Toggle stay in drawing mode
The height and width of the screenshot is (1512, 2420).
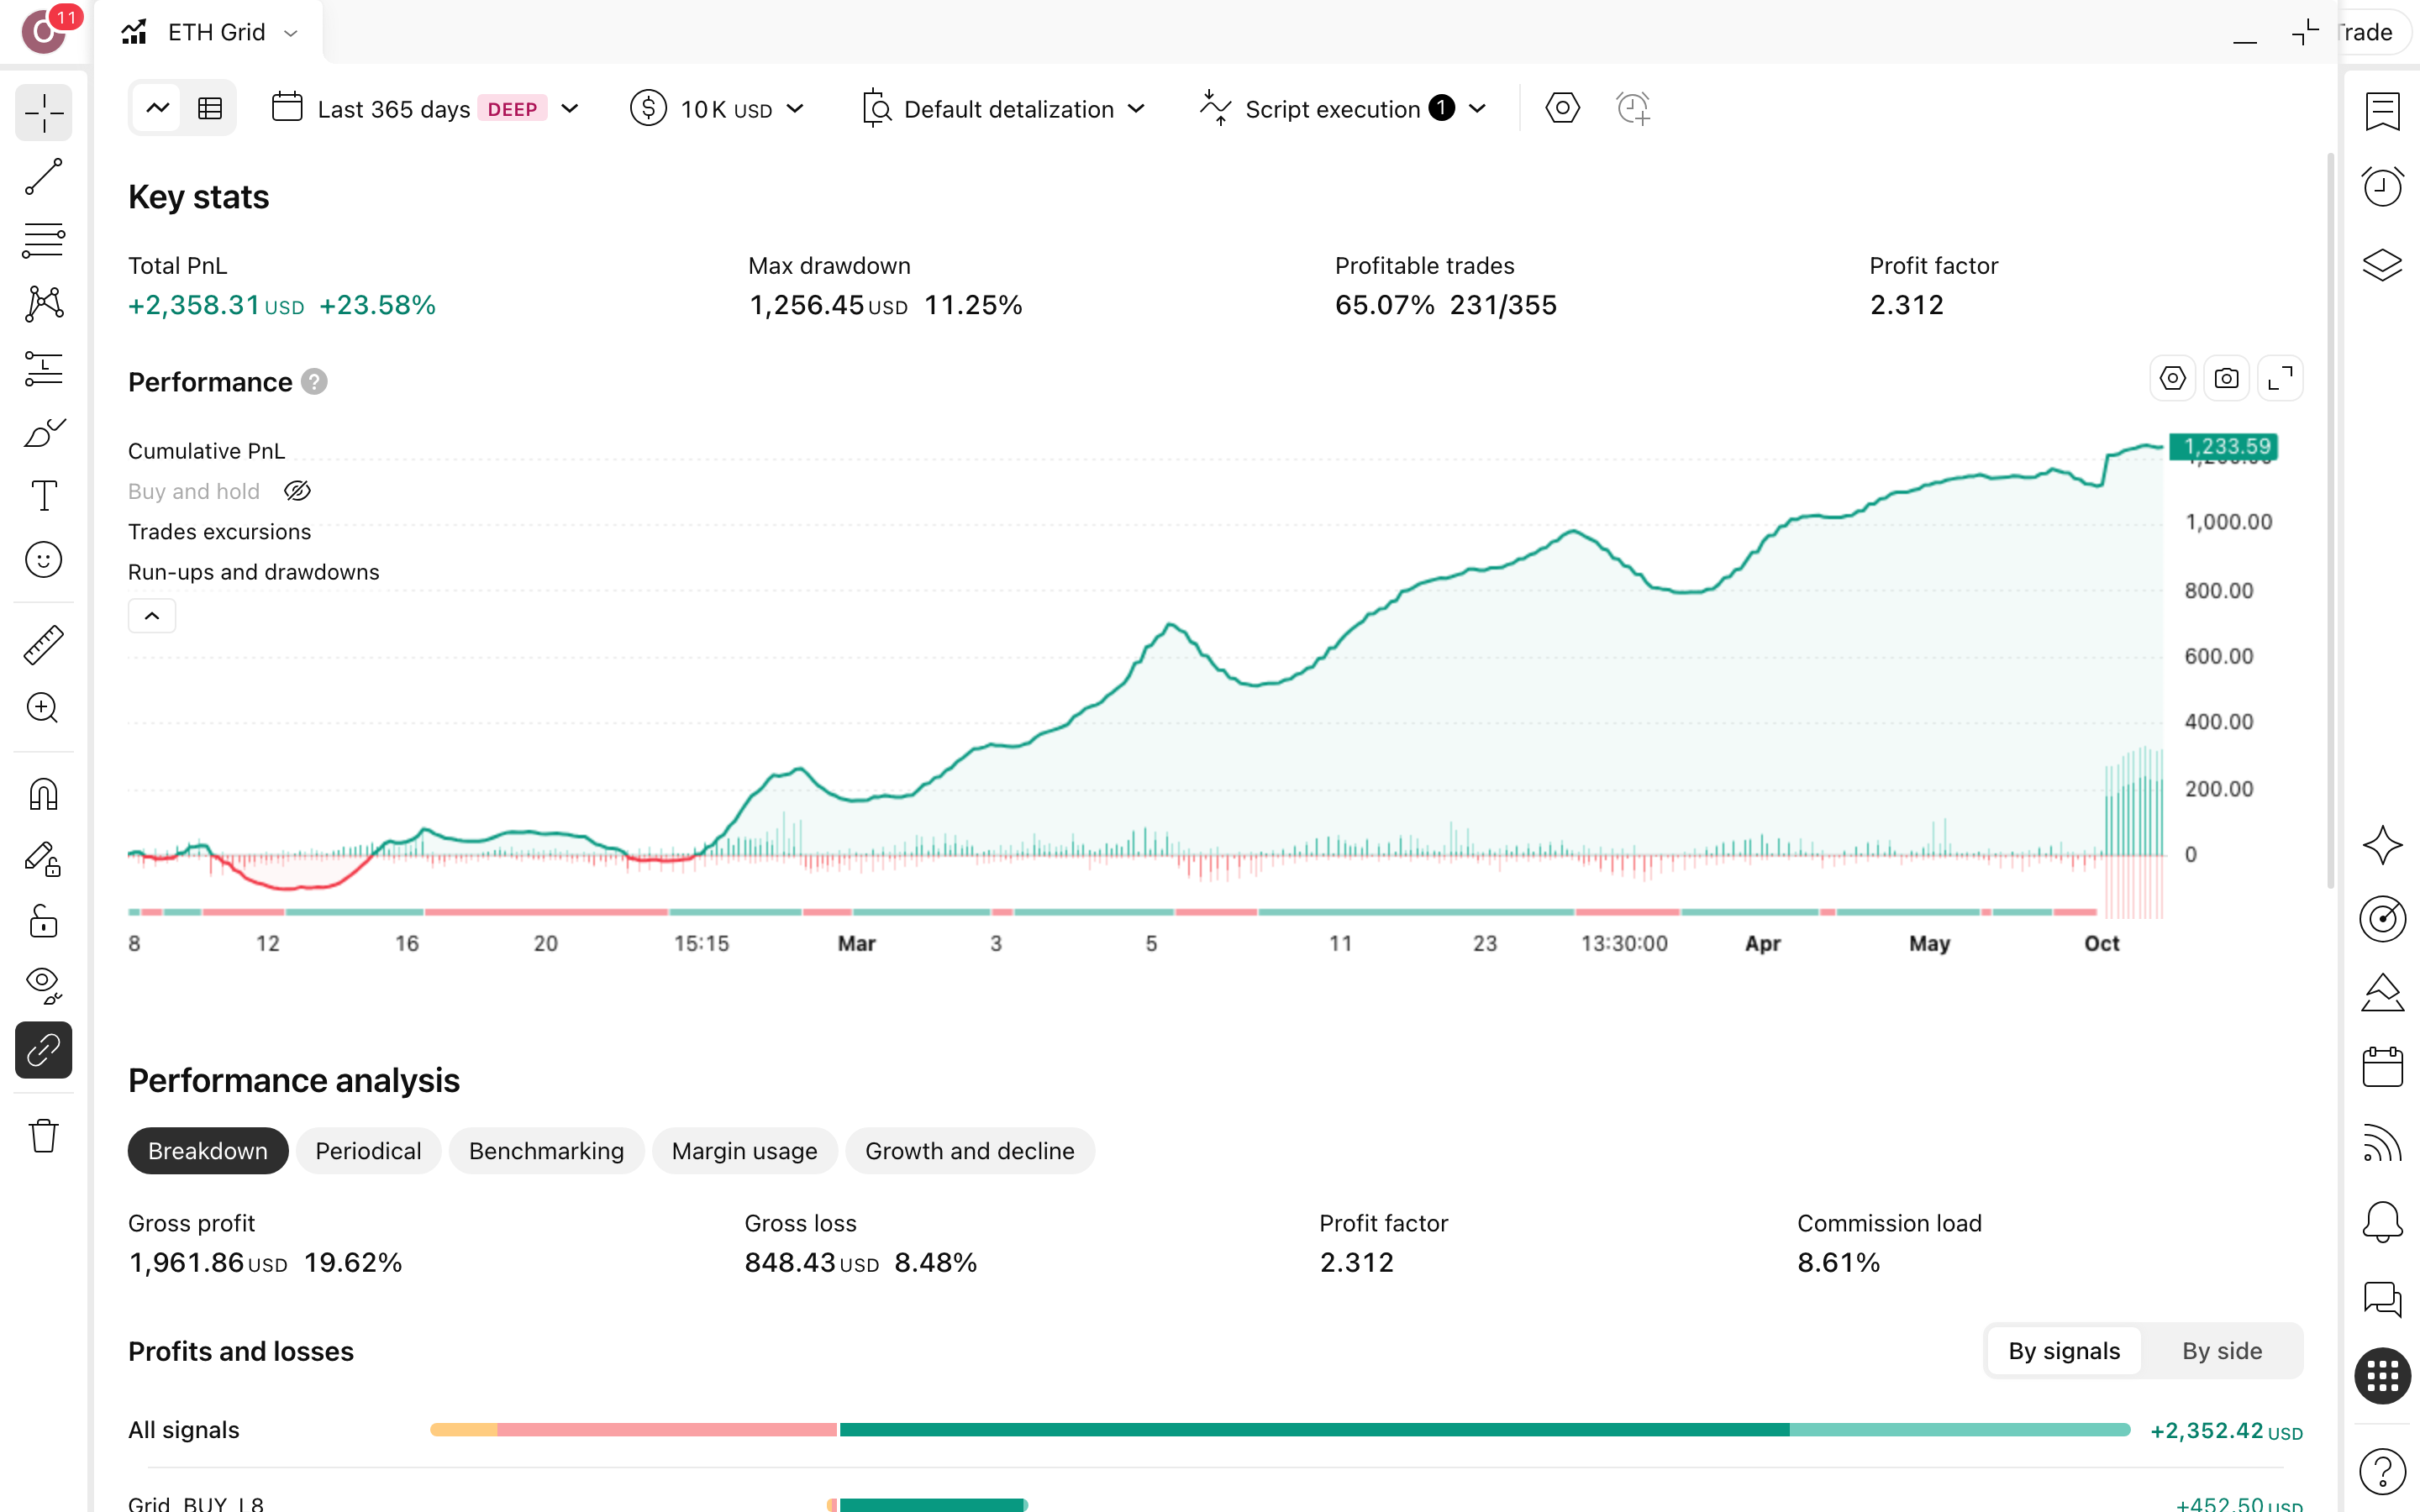43,859
